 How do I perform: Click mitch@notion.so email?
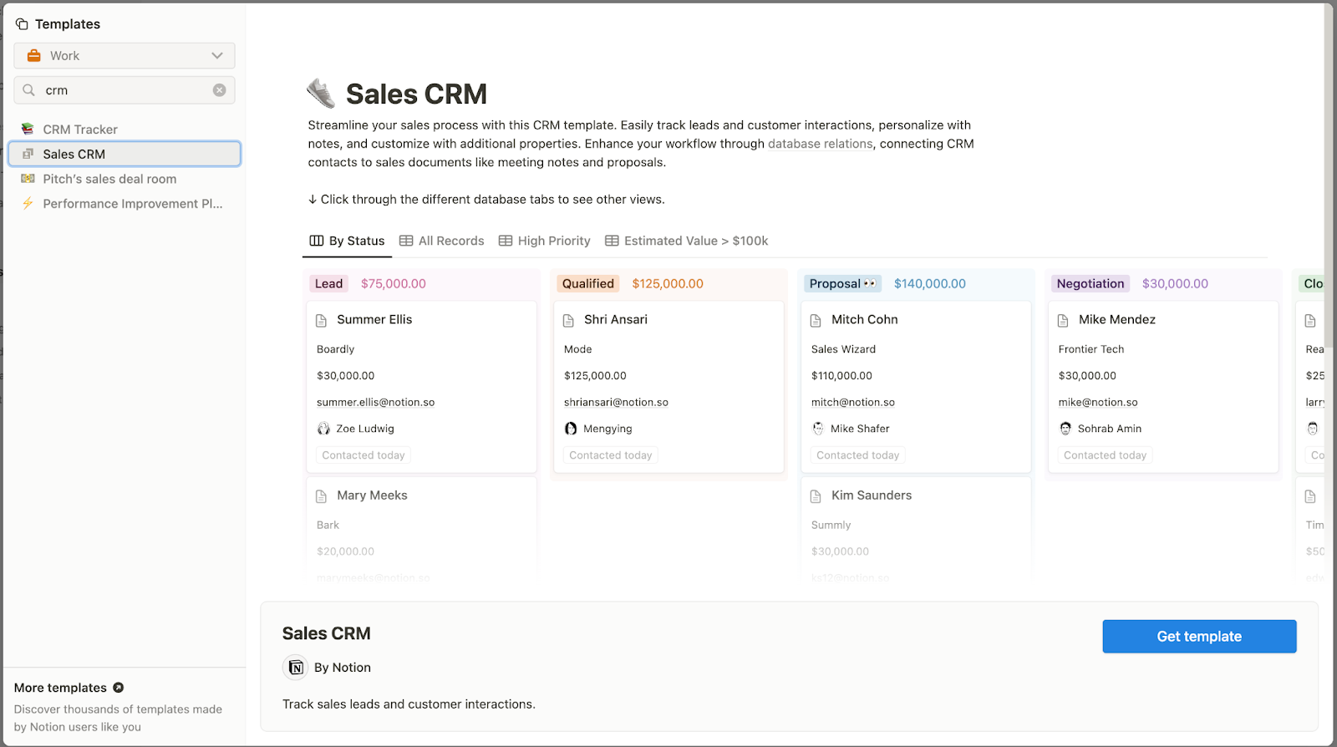pyautogui.click(x=852, y=402)
